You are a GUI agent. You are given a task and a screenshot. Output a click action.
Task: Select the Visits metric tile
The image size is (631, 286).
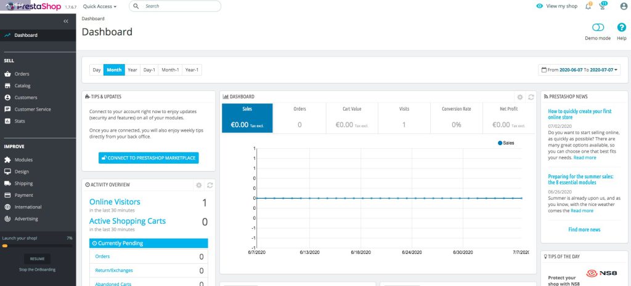point(404,118)
